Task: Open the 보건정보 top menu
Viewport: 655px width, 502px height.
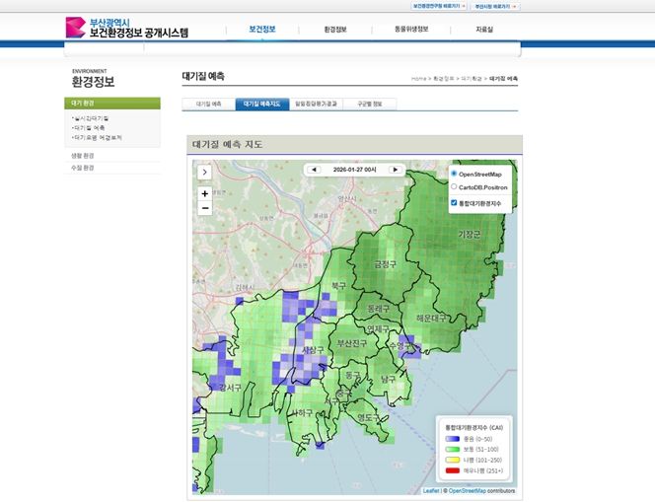Action: click(x=262, y=30)
